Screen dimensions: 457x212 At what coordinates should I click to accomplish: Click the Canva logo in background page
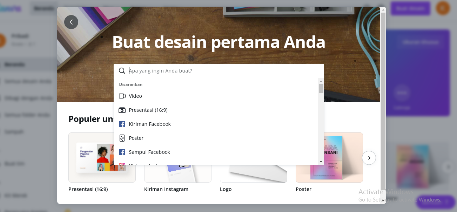click(11, 8)
